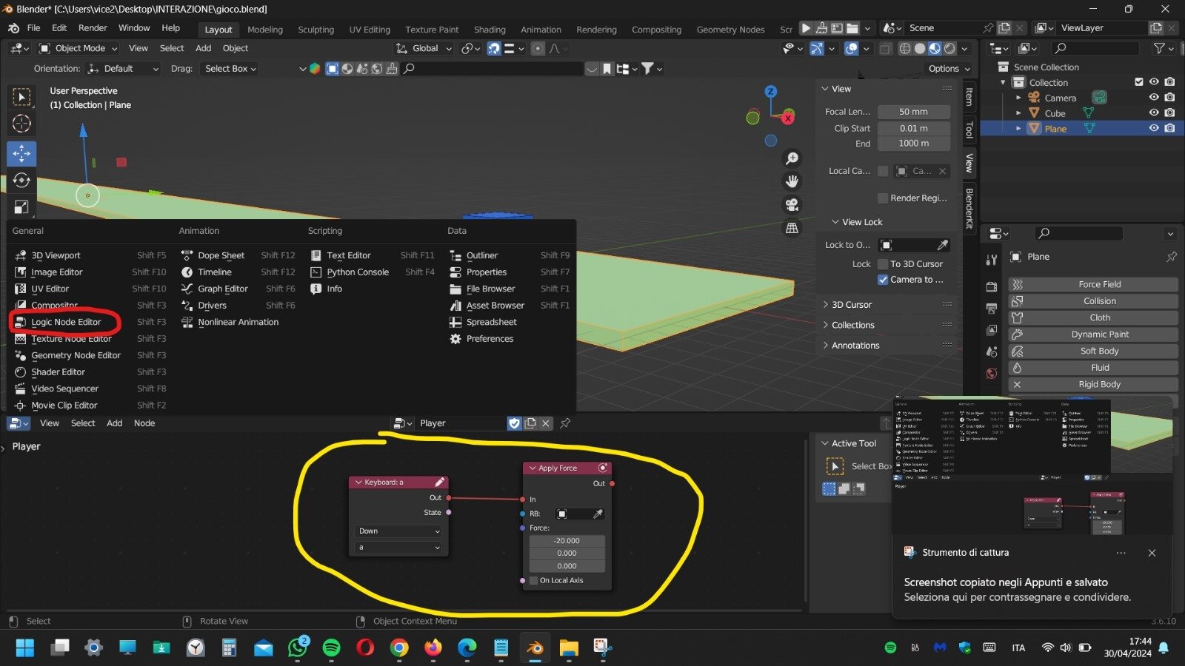The height and width of the screenshot is (666, 1185).
Task: Expand the 3D Cursor panel
Action: tap(851, 305)
